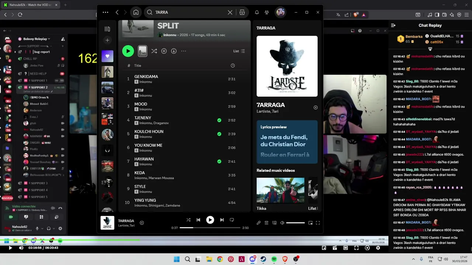Save SPLIT album to Your Library
Screen dimensions: 472x265
164,51
